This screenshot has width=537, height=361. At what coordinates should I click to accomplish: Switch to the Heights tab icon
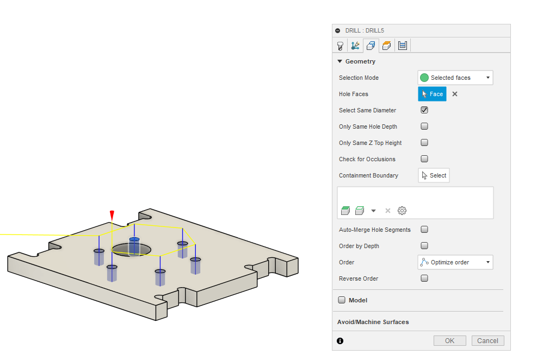(x=387, y=46)
